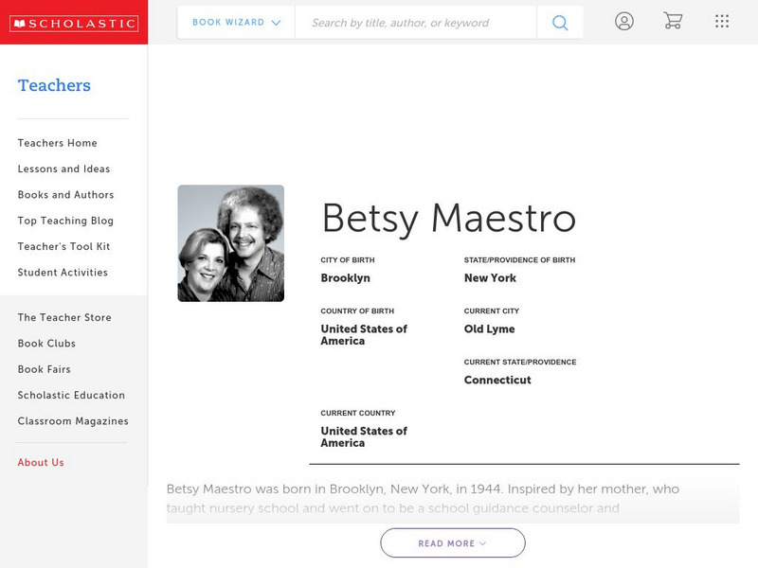The height and width of the screenshot is (568, 758).
Task: Select Lessons and Ideas from sidebar
Action: tap(63, 169)
